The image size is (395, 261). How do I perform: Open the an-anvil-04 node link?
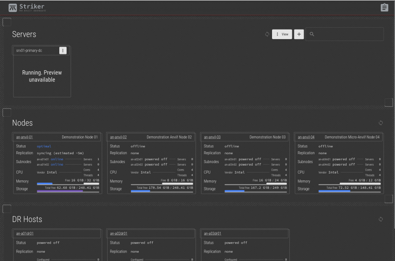point(306,137)
